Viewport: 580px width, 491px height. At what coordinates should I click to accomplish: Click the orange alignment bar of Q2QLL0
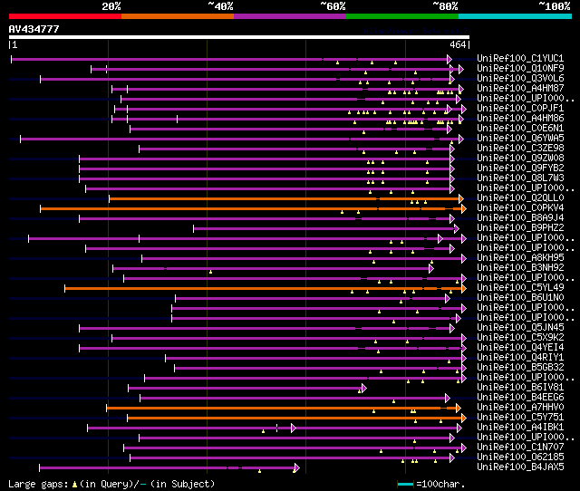click(286, 199)
